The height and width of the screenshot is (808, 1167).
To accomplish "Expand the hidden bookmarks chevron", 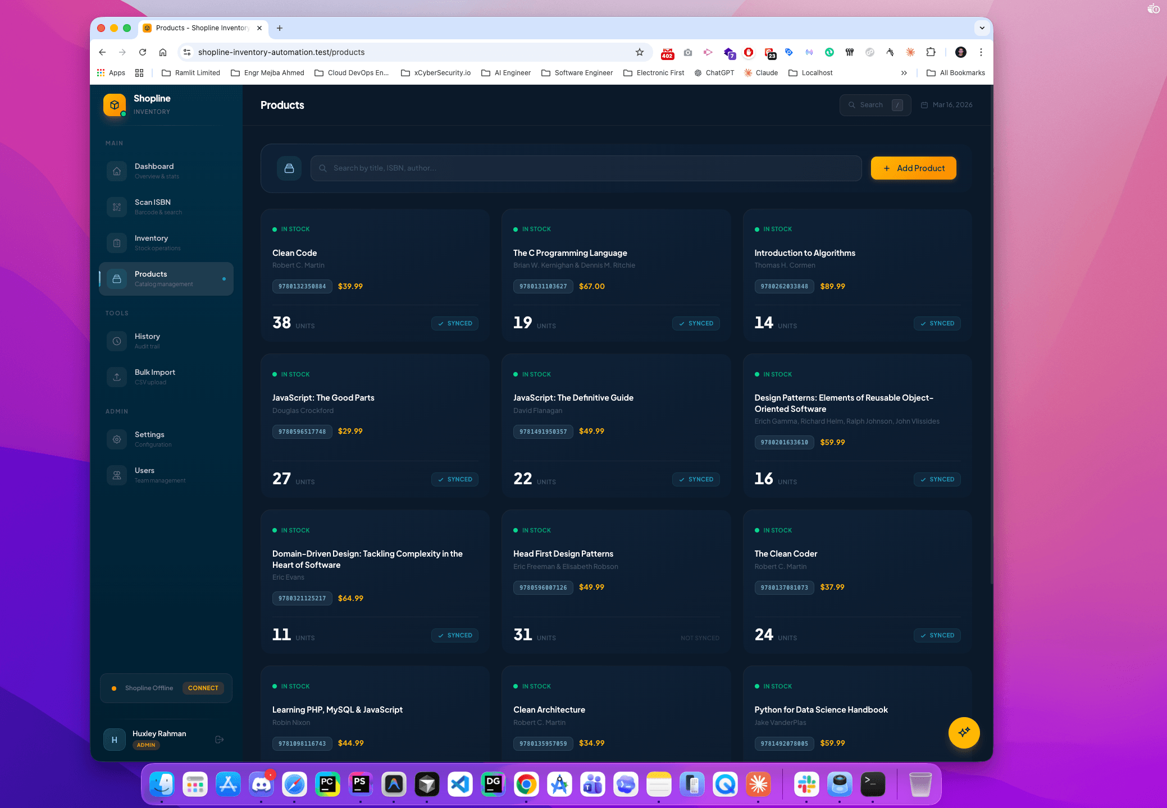I will click(904, 72).
